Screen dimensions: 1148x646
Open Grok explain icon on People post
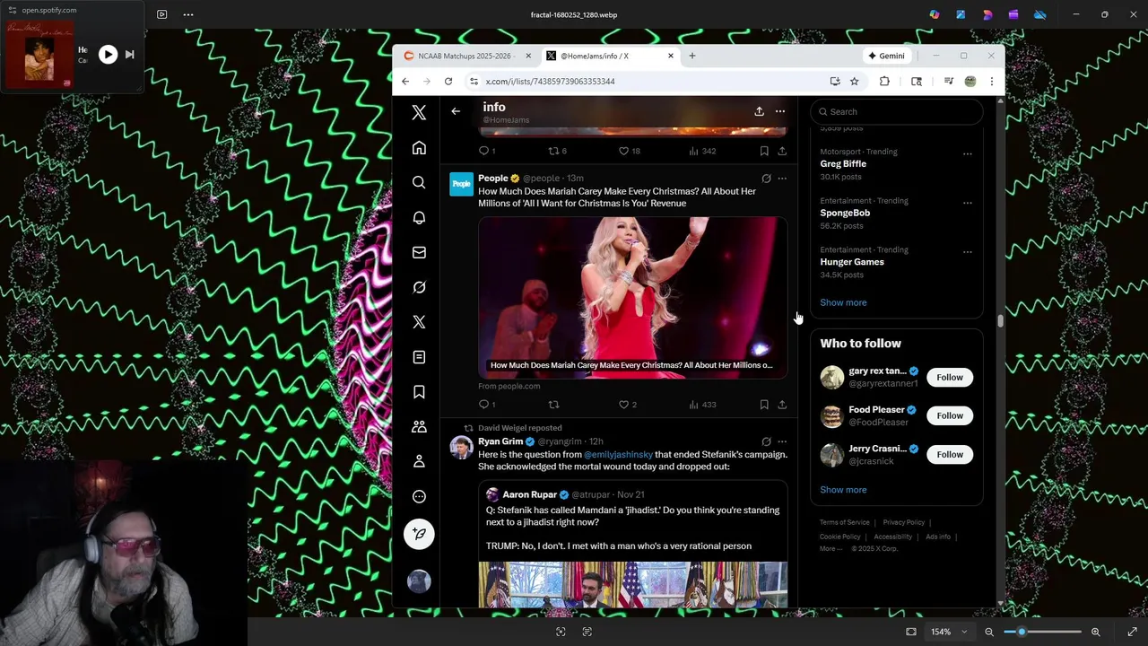[766, 179]
